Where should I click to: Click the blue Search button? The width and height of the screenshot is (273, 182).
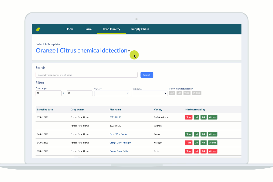tap(147, 75)
